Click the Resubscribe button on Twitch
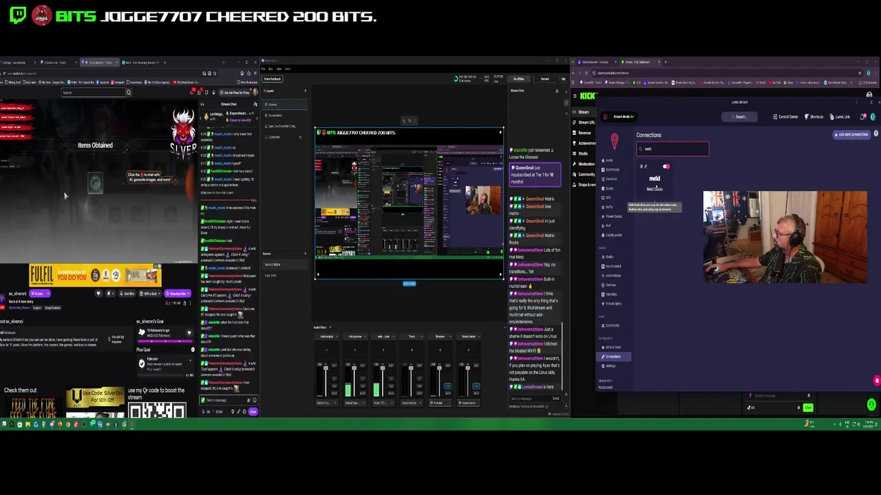The width and height of the screenshot is (881, 495). (178, 294)
